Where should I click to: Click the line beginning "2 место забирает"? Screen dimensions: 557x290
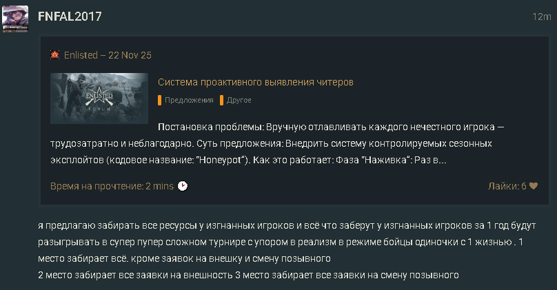click(x=248, y=276)
